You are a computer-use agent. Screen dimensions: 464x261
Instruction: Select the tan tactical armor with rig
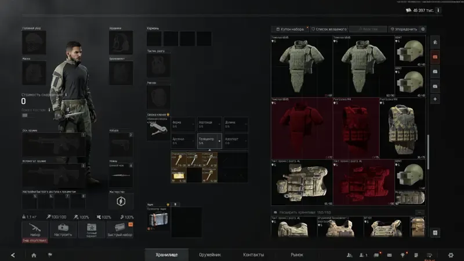tap(302, 183)
